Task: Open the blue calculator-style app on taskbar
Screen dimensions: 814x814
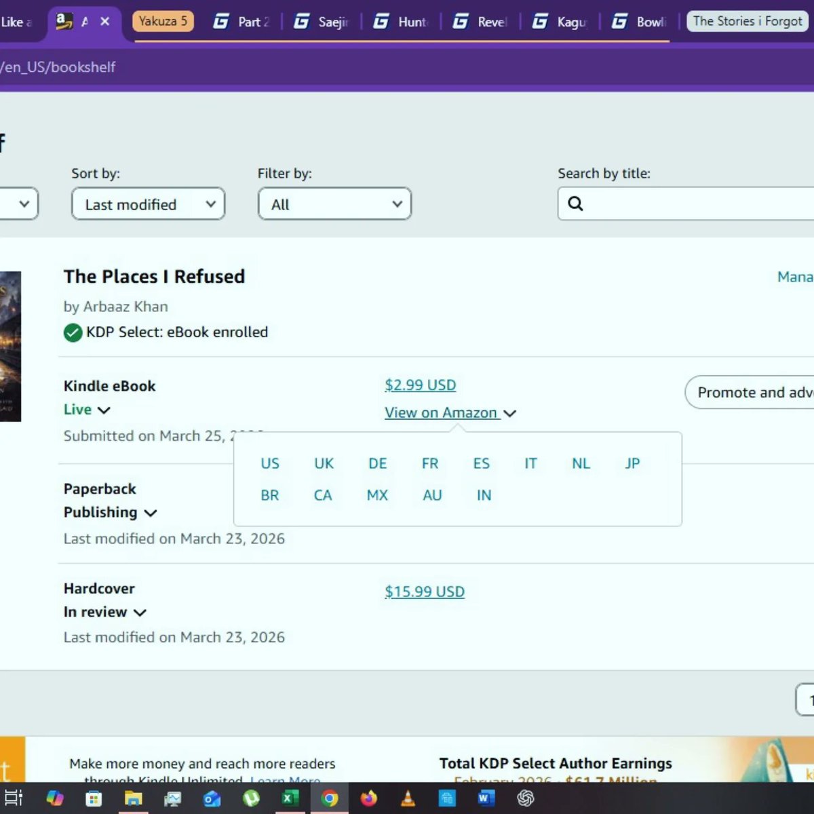Action: 447,798
